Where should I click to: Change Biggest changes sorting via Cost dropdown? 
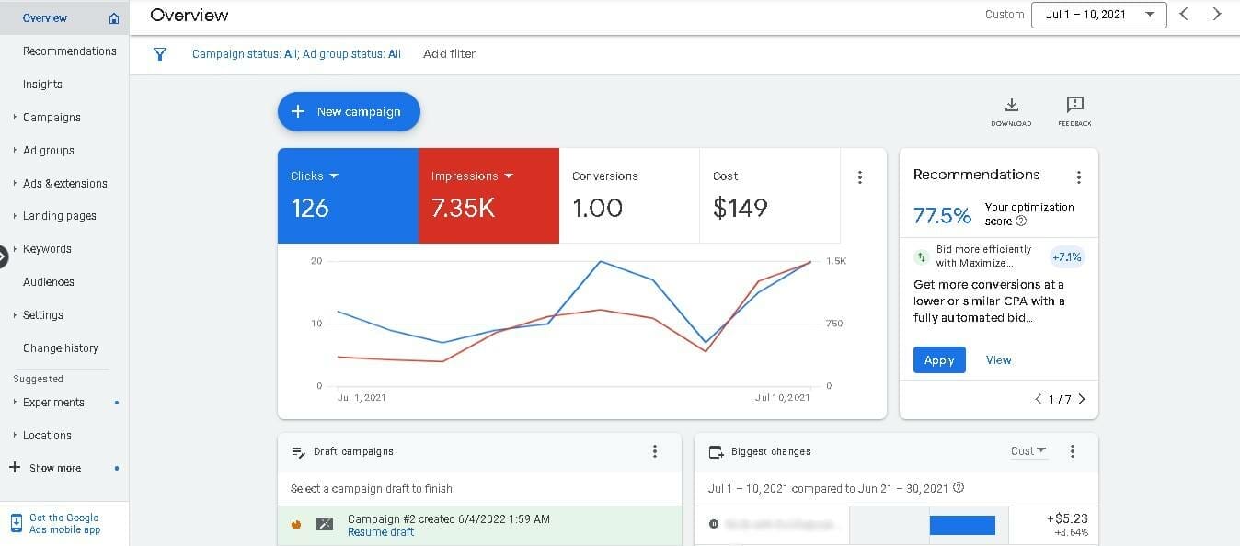tap(1028, 451)
